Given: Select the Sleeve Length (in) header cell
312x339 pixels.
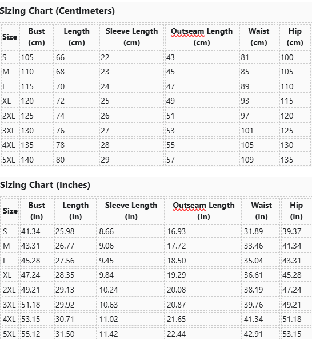Looking at the screenshot, I should [131, 211].
